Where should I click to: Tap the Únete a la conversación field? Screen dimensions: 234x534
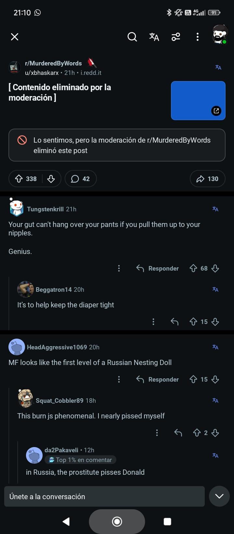(104, 497)
